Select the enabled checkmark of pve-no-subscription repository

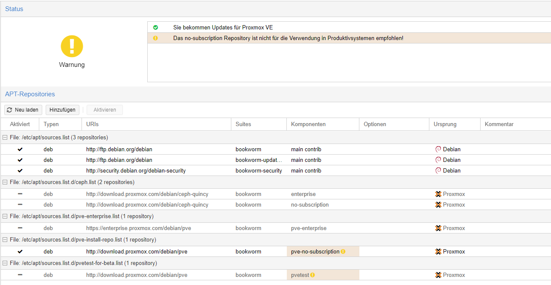20,252
